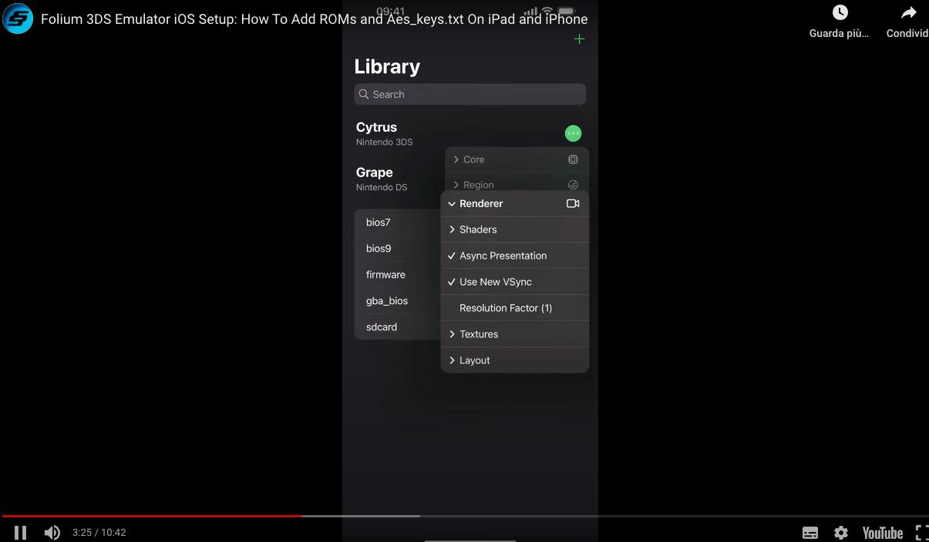The image size is (929, 542).
Task: Select the Grape Nintendo DS entry
Action: 381,179
